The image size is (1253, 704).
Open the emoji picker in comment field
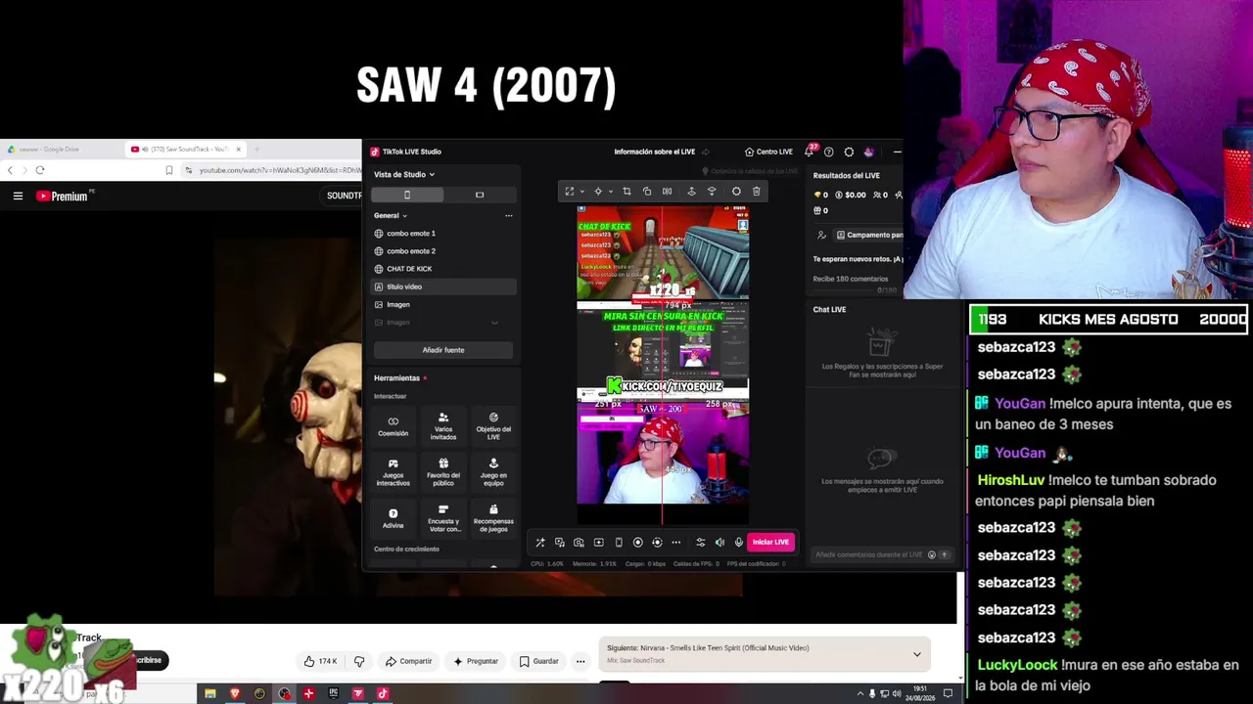(932, 555)
